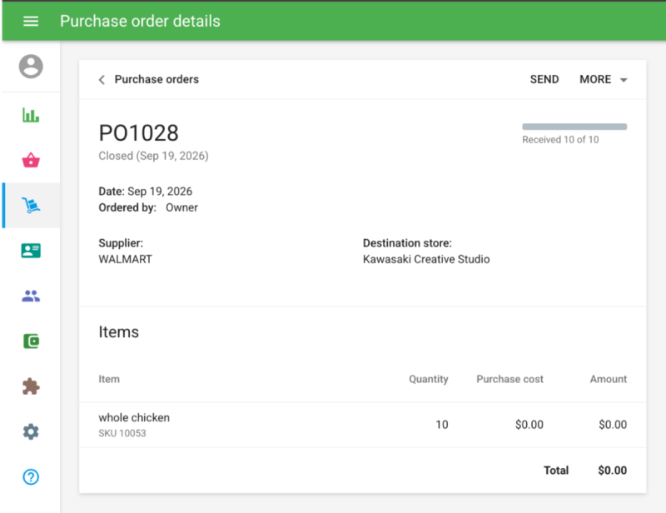
Task: Click the SEND button
Action: tap(544, 79)
